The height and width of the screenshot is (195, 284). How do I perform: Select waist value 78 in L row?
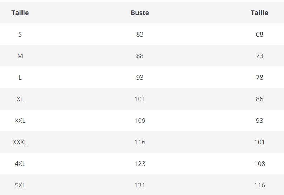259,78
